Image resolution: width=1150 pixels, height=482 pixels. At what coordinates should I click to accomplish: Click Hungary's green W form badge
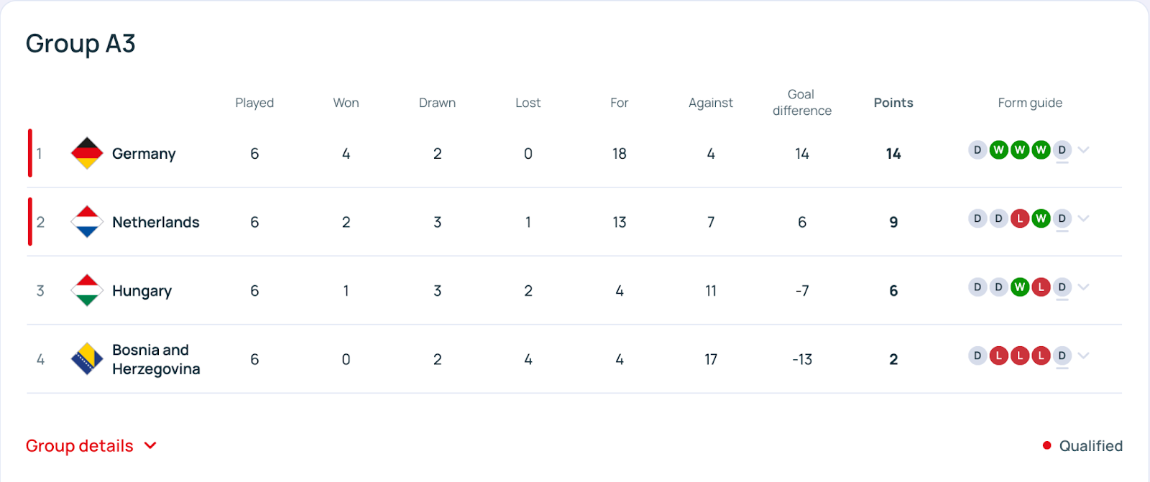click(1019, 287)
